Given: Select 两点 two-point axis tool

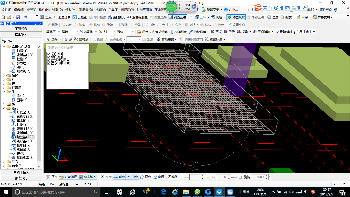Looking at the screenshot, I should 216,32.
